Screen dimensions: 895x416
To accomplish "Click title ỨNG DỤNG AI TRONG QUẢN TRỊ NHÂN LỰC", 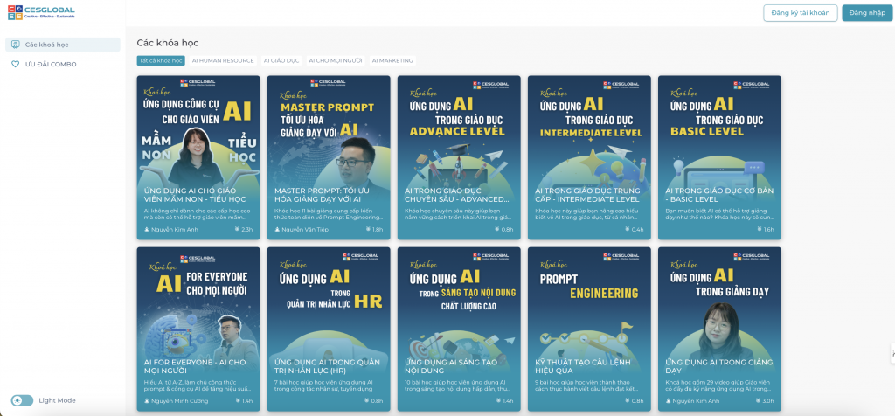I will [327, 366].
